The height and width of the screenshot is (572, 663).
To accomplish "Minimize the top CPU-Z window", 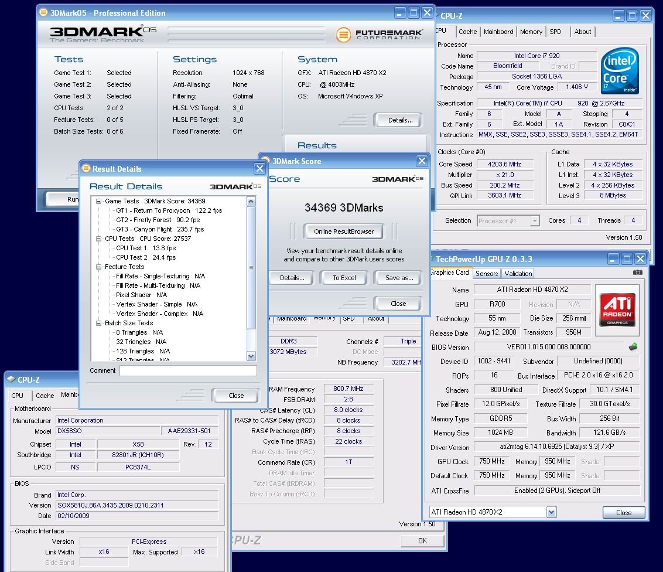I will click(618, 16).
